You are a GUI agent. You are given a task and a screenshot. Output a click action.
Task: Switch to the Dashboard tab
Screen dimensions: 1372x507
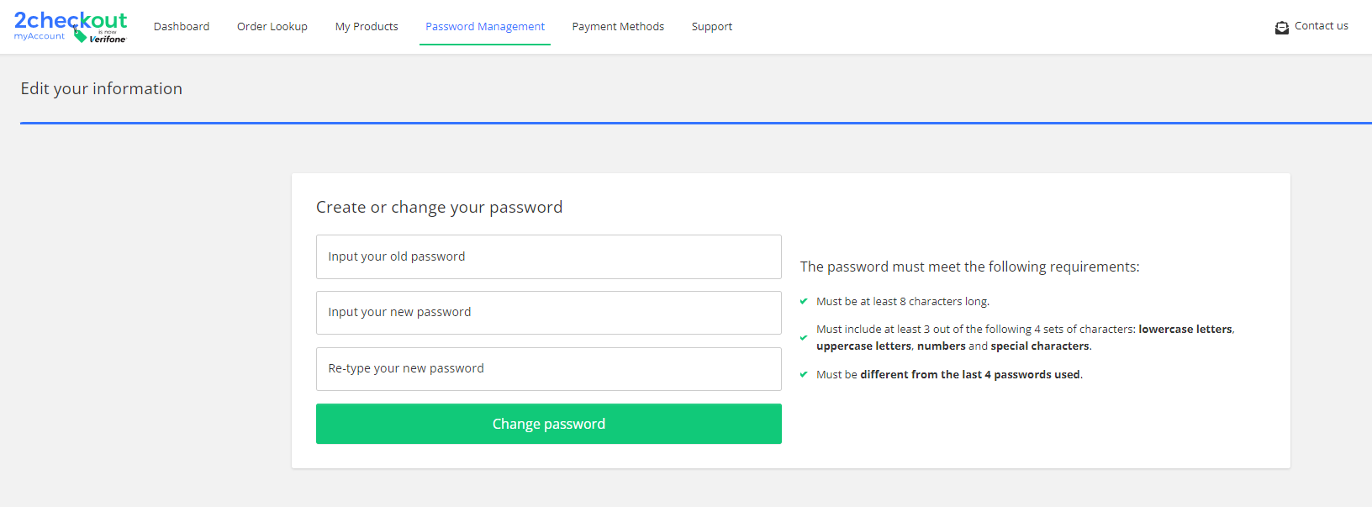pyautogui.click(x=182, y=26)
